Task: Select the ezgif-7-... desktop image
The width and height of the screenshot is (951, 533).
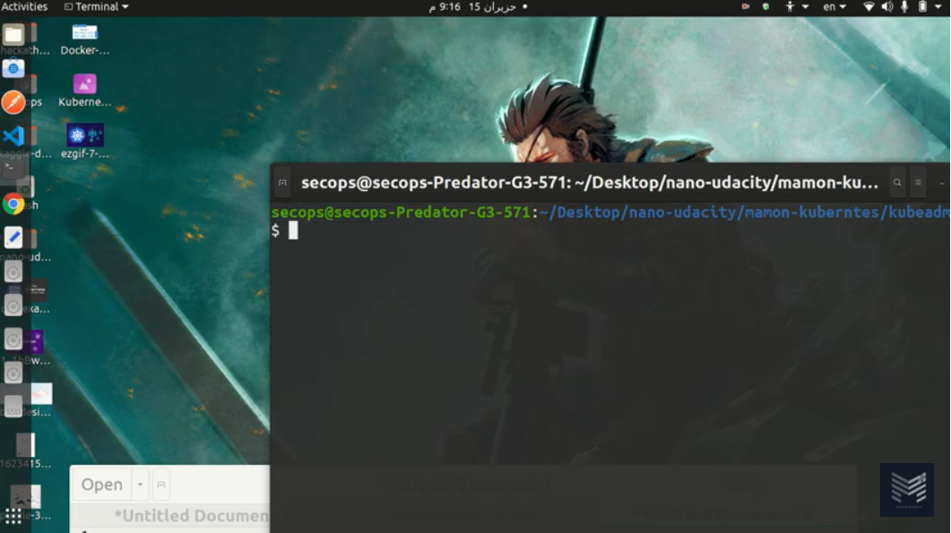Action: pyautogui.click(x=85, y=142)
